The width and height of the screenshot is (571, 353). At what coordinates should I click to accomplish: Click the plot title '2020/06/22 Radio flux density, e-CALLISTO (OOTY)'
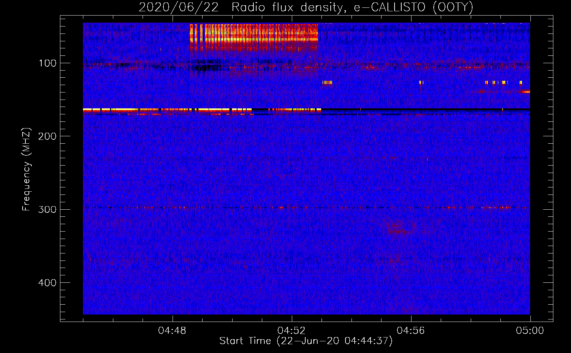[306, 7]
